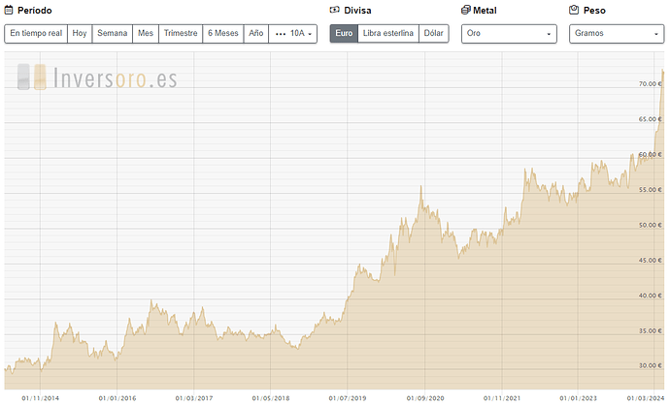Select the Año period option

(255, 33)
